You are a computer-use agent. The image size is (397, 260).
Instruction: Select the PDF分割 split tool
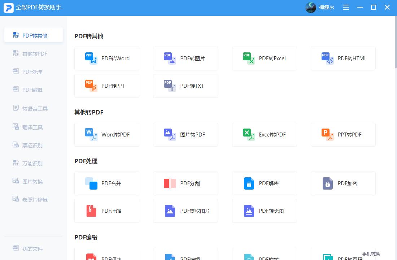coord(185,183)
